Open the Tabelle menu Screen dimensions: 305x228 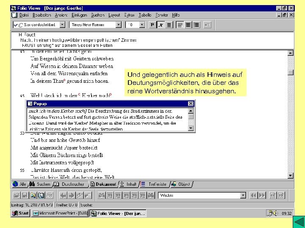click(x=145, y=15)
